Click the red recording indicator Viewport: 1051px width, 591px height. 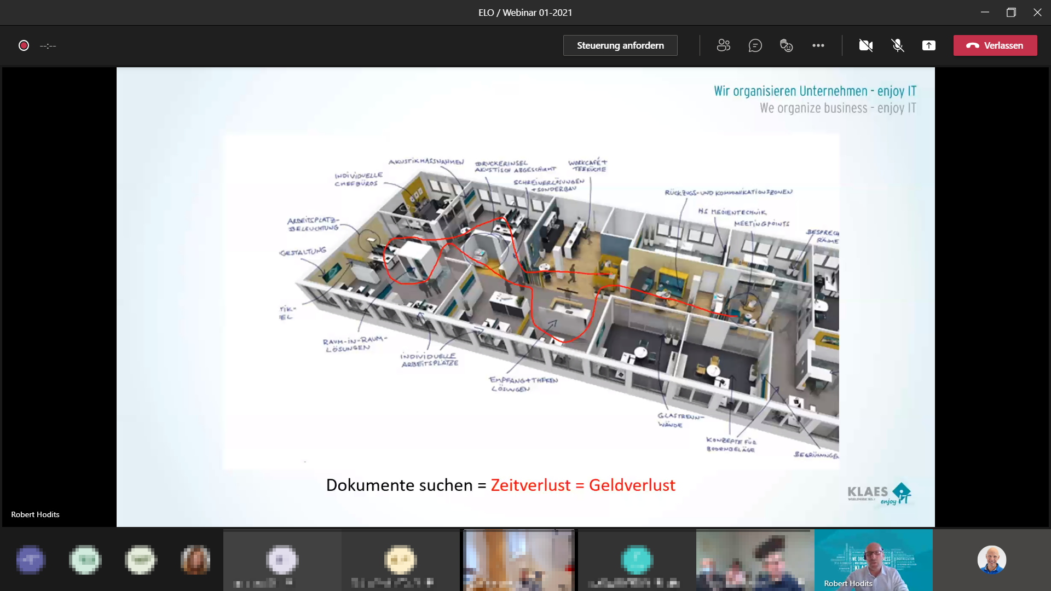click(24, 45)
